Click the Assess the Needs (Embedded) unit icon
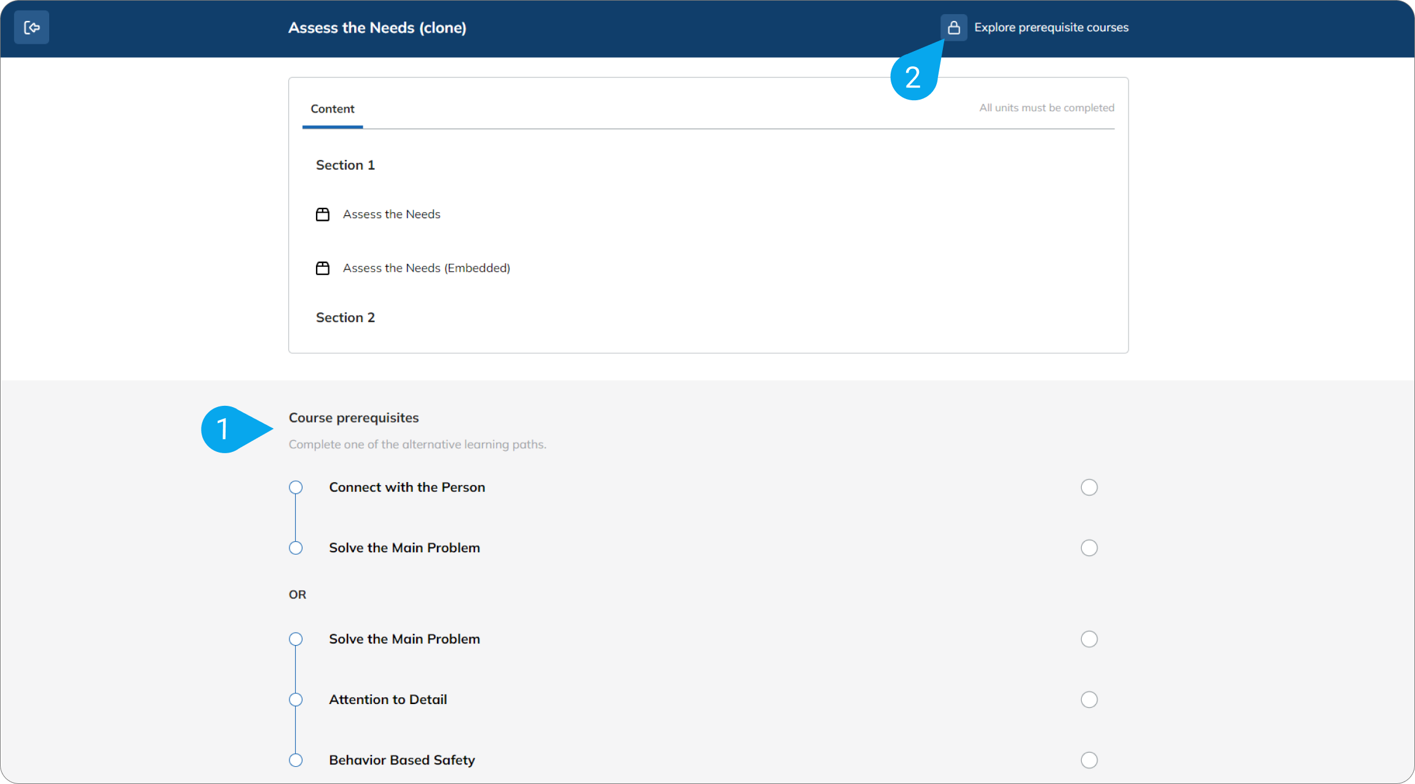 click(323, 268)
